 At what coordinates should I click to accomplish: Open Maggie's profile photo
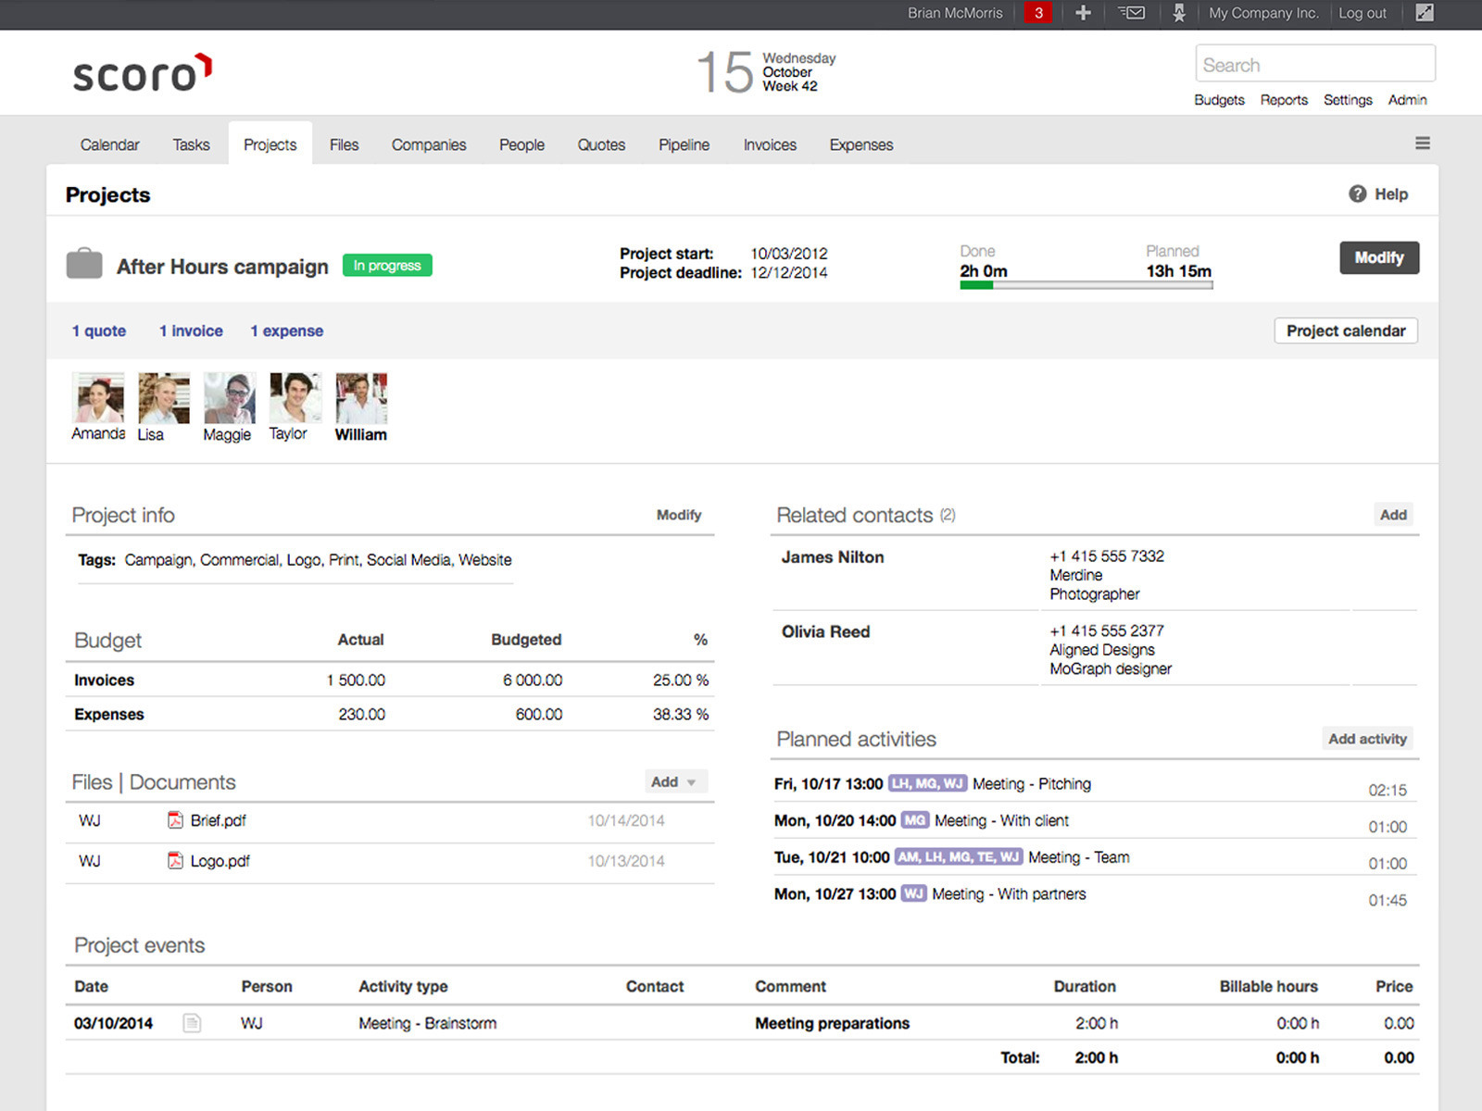(x=230, y=398)
